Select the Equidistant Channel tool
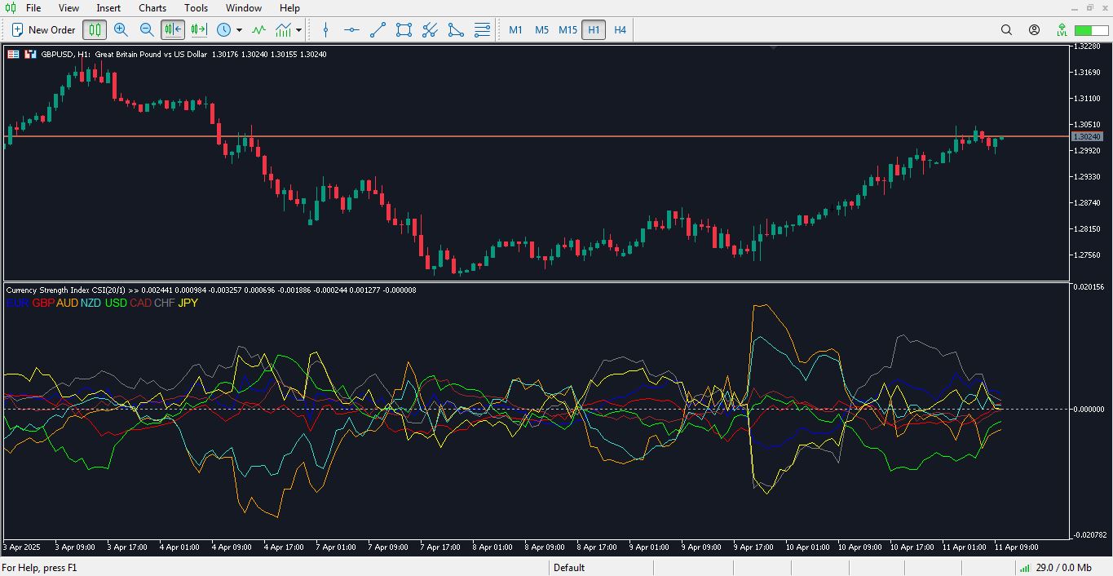This screenshot has width=1113, height=576. 403,30
